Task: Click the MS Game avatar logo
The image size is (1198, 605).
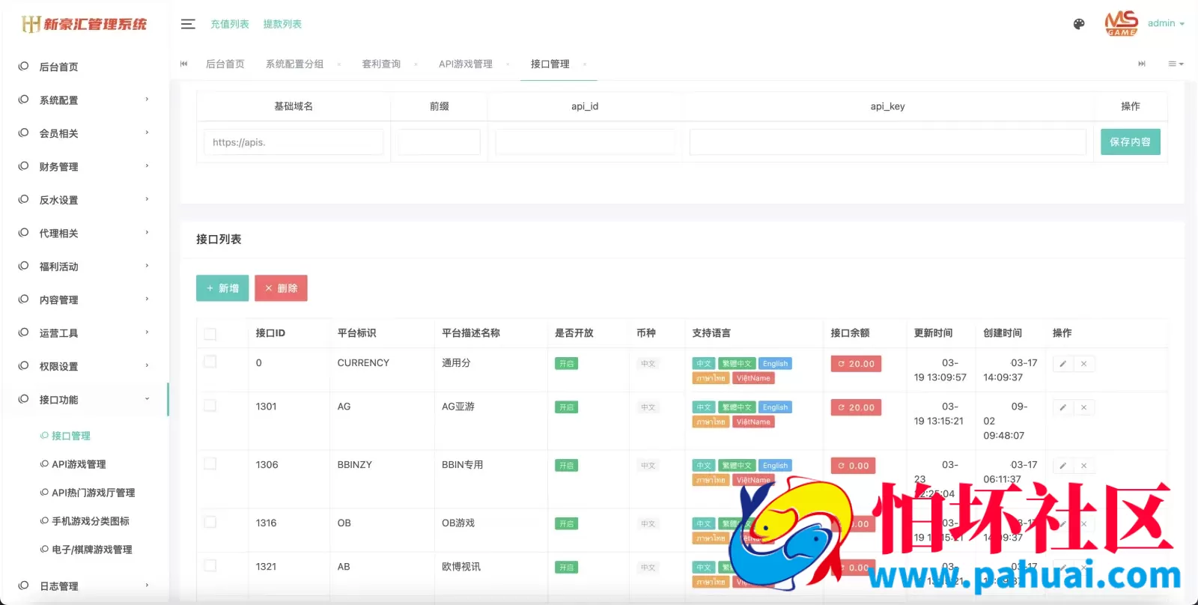Action: [x=1121, y=23]
